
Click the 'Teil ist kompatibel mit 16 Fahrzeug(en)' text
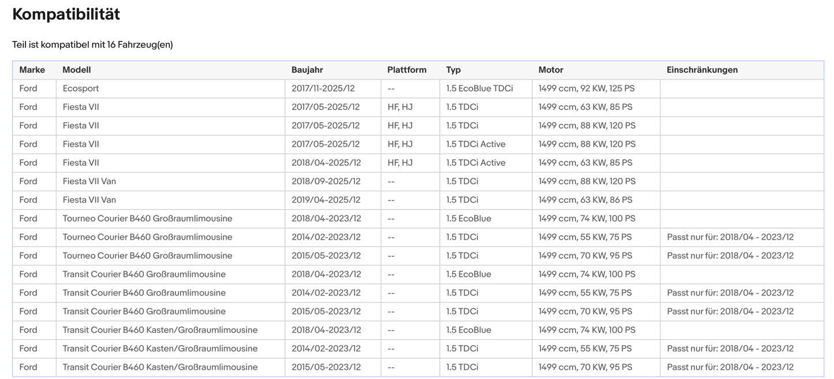[92, 44]
